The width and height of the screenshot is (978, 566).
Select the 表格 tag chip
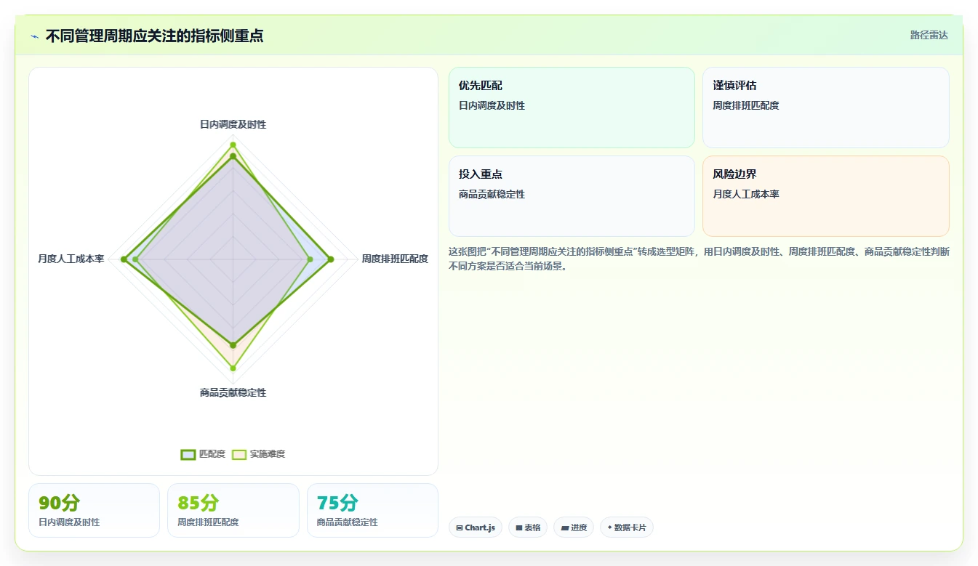click(x=528, y=527)
